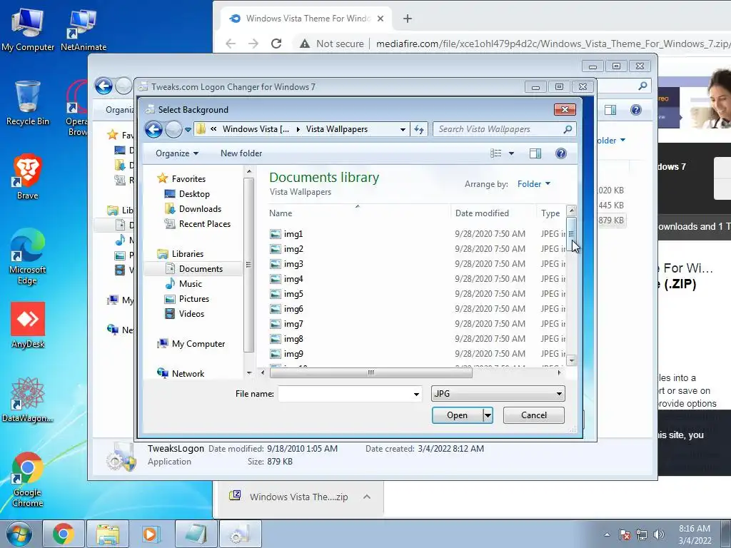Open Organize menu in Select Background dialog
Image resolution: width=731 pixels, height=548 pixels.
tap(177, 153)
